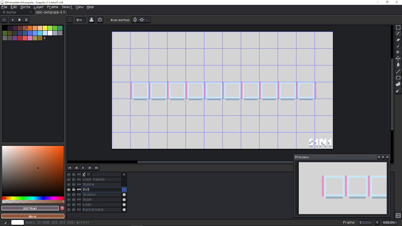Open the palette options hamburger menu
This screenshot has height=226, width=402.
(x=26, y=20)
